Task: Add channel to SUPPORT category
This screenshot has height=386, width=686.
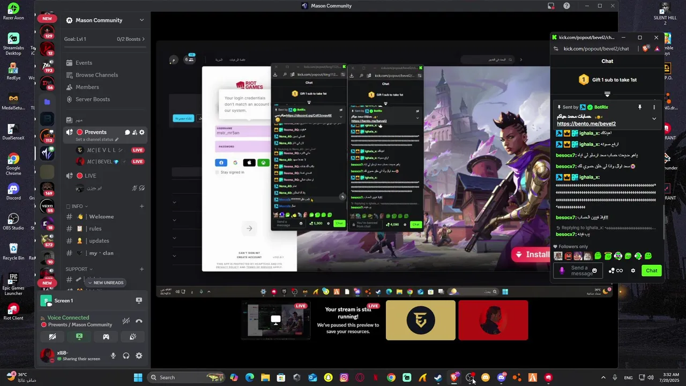Action: (141, 269)
